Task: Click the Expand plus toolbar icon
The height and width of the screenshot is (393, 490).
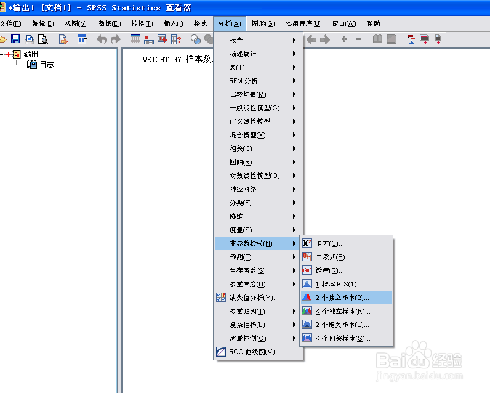Action: (344, 39)
